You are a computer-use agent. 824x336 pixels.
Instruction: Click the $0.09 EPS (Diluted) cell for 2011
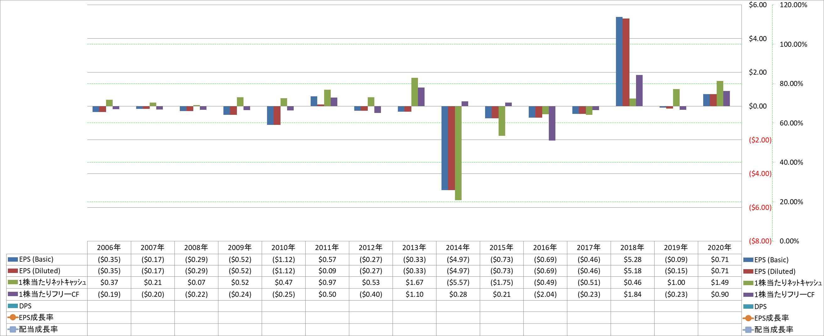(327, 271)
